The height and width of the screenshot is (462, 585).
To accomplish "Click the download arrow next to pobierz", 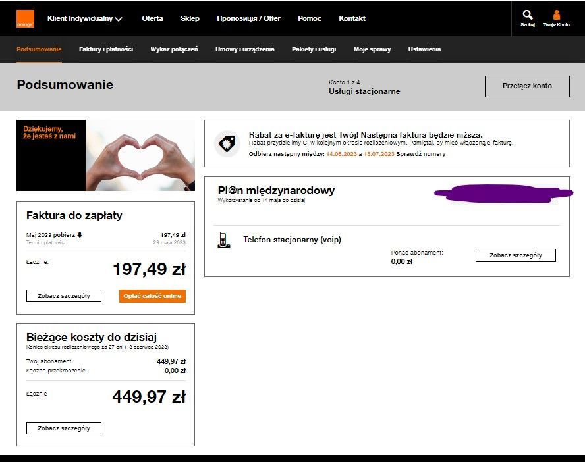I will pyautogui.click(x=80, y=235).
